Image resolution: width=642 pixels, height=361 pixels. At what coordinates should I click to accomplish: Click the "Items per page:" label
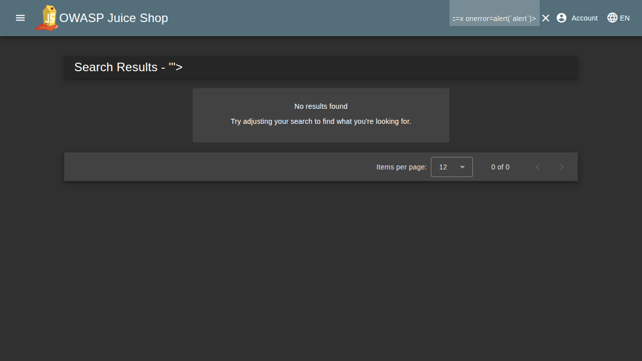[401, 167]
